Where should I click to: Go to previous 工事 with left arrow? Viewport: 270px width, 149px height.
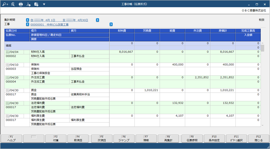click(x=28, y=24)
